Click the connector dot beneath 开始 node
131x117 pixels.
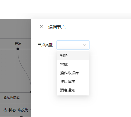tap(18, 49)
